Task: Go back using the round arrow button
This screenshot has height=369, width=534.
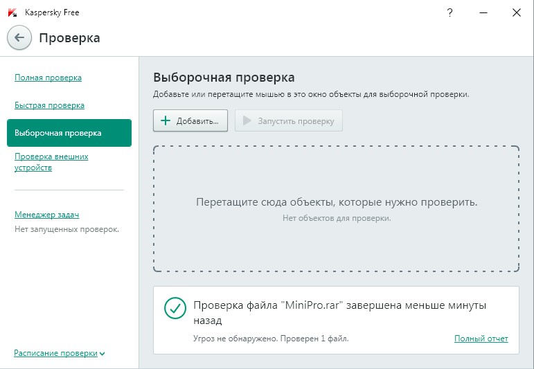Action: pyautogui.click(x=19, y=37)
